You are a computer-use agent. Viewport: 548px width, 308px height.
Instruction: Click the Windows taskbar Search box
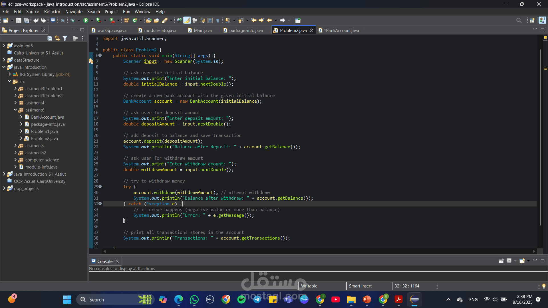115,299
